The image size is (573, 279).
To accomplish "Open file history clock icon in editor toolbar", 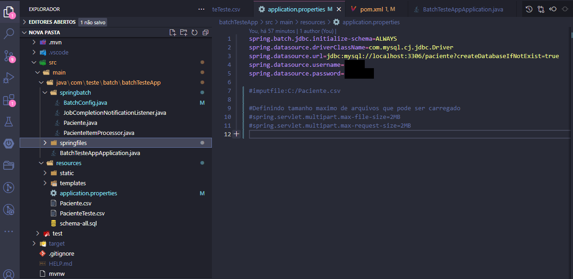I will point(529,9).
